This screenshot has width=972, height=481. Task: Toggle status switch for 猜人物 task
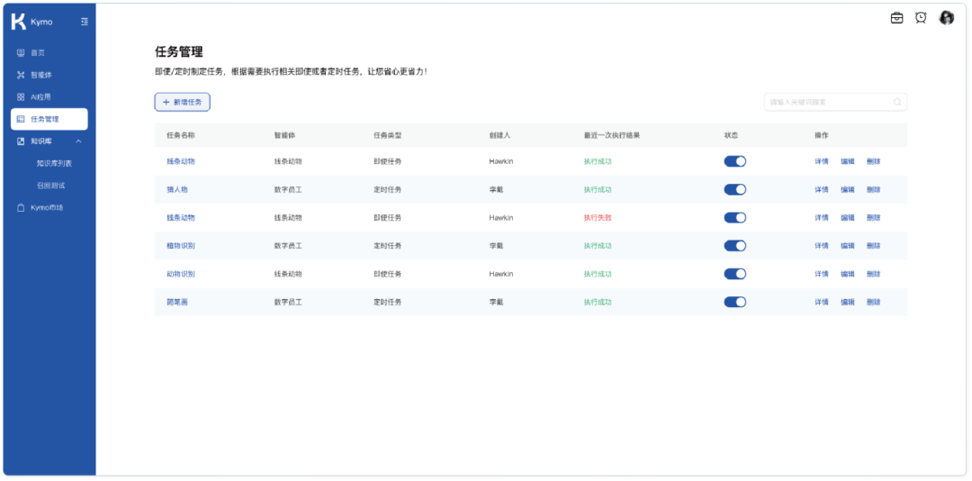click(x=734, y=189)
